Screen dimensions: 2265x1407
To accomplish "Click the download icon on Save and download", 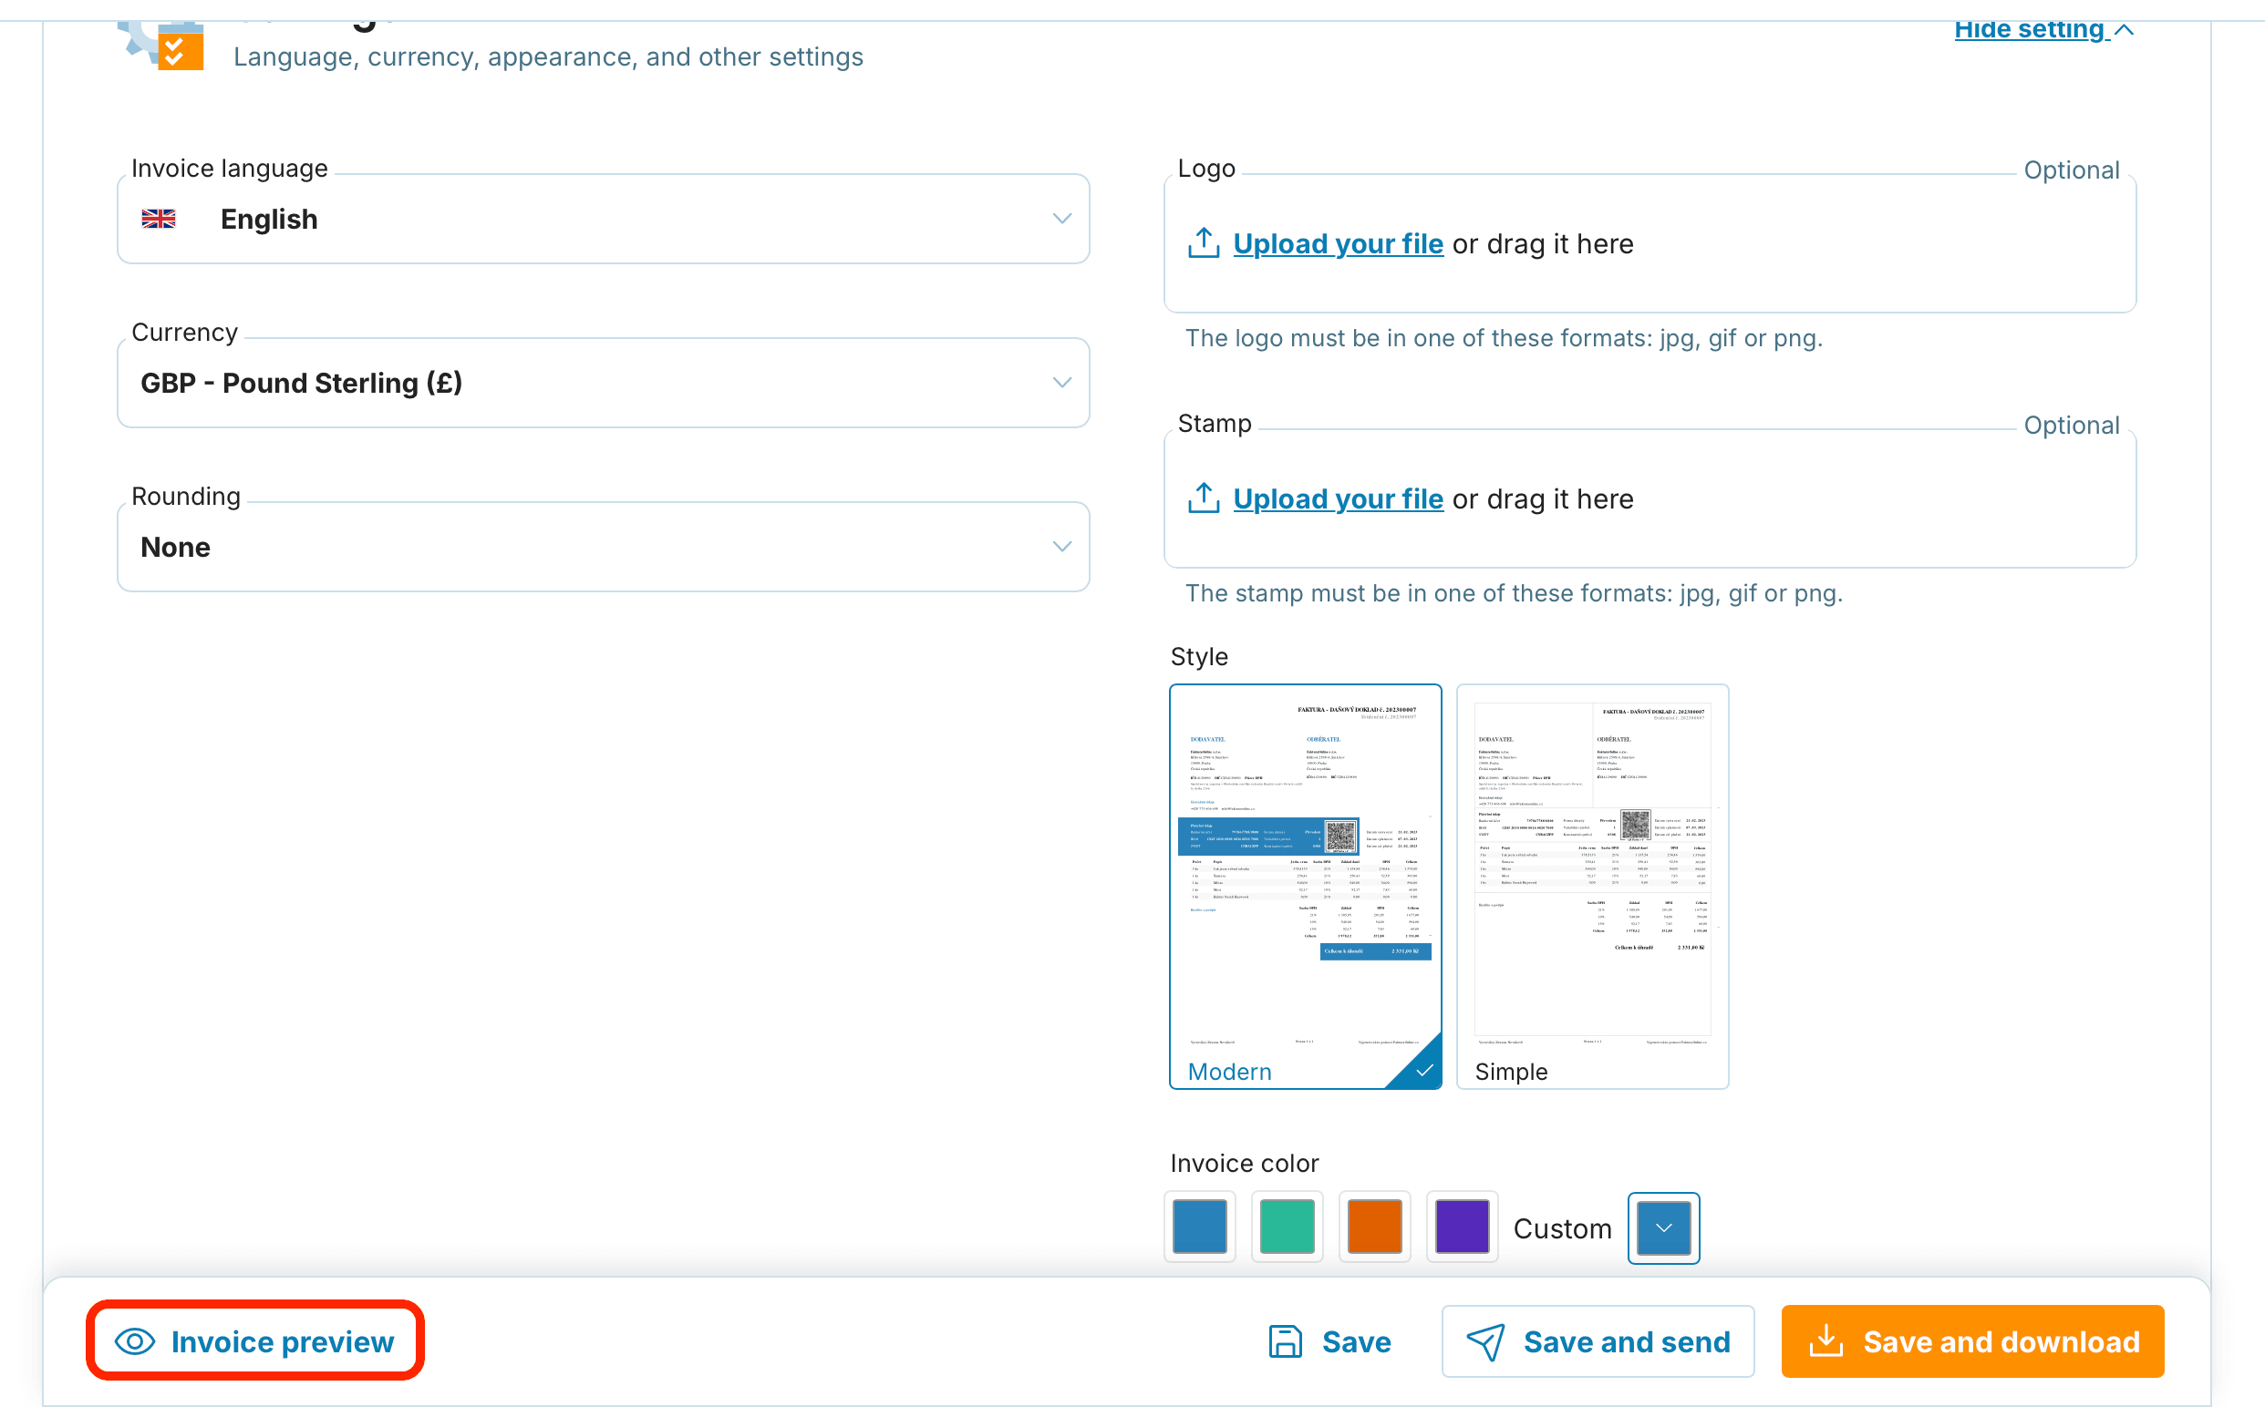I will tap(1826, 1340).
